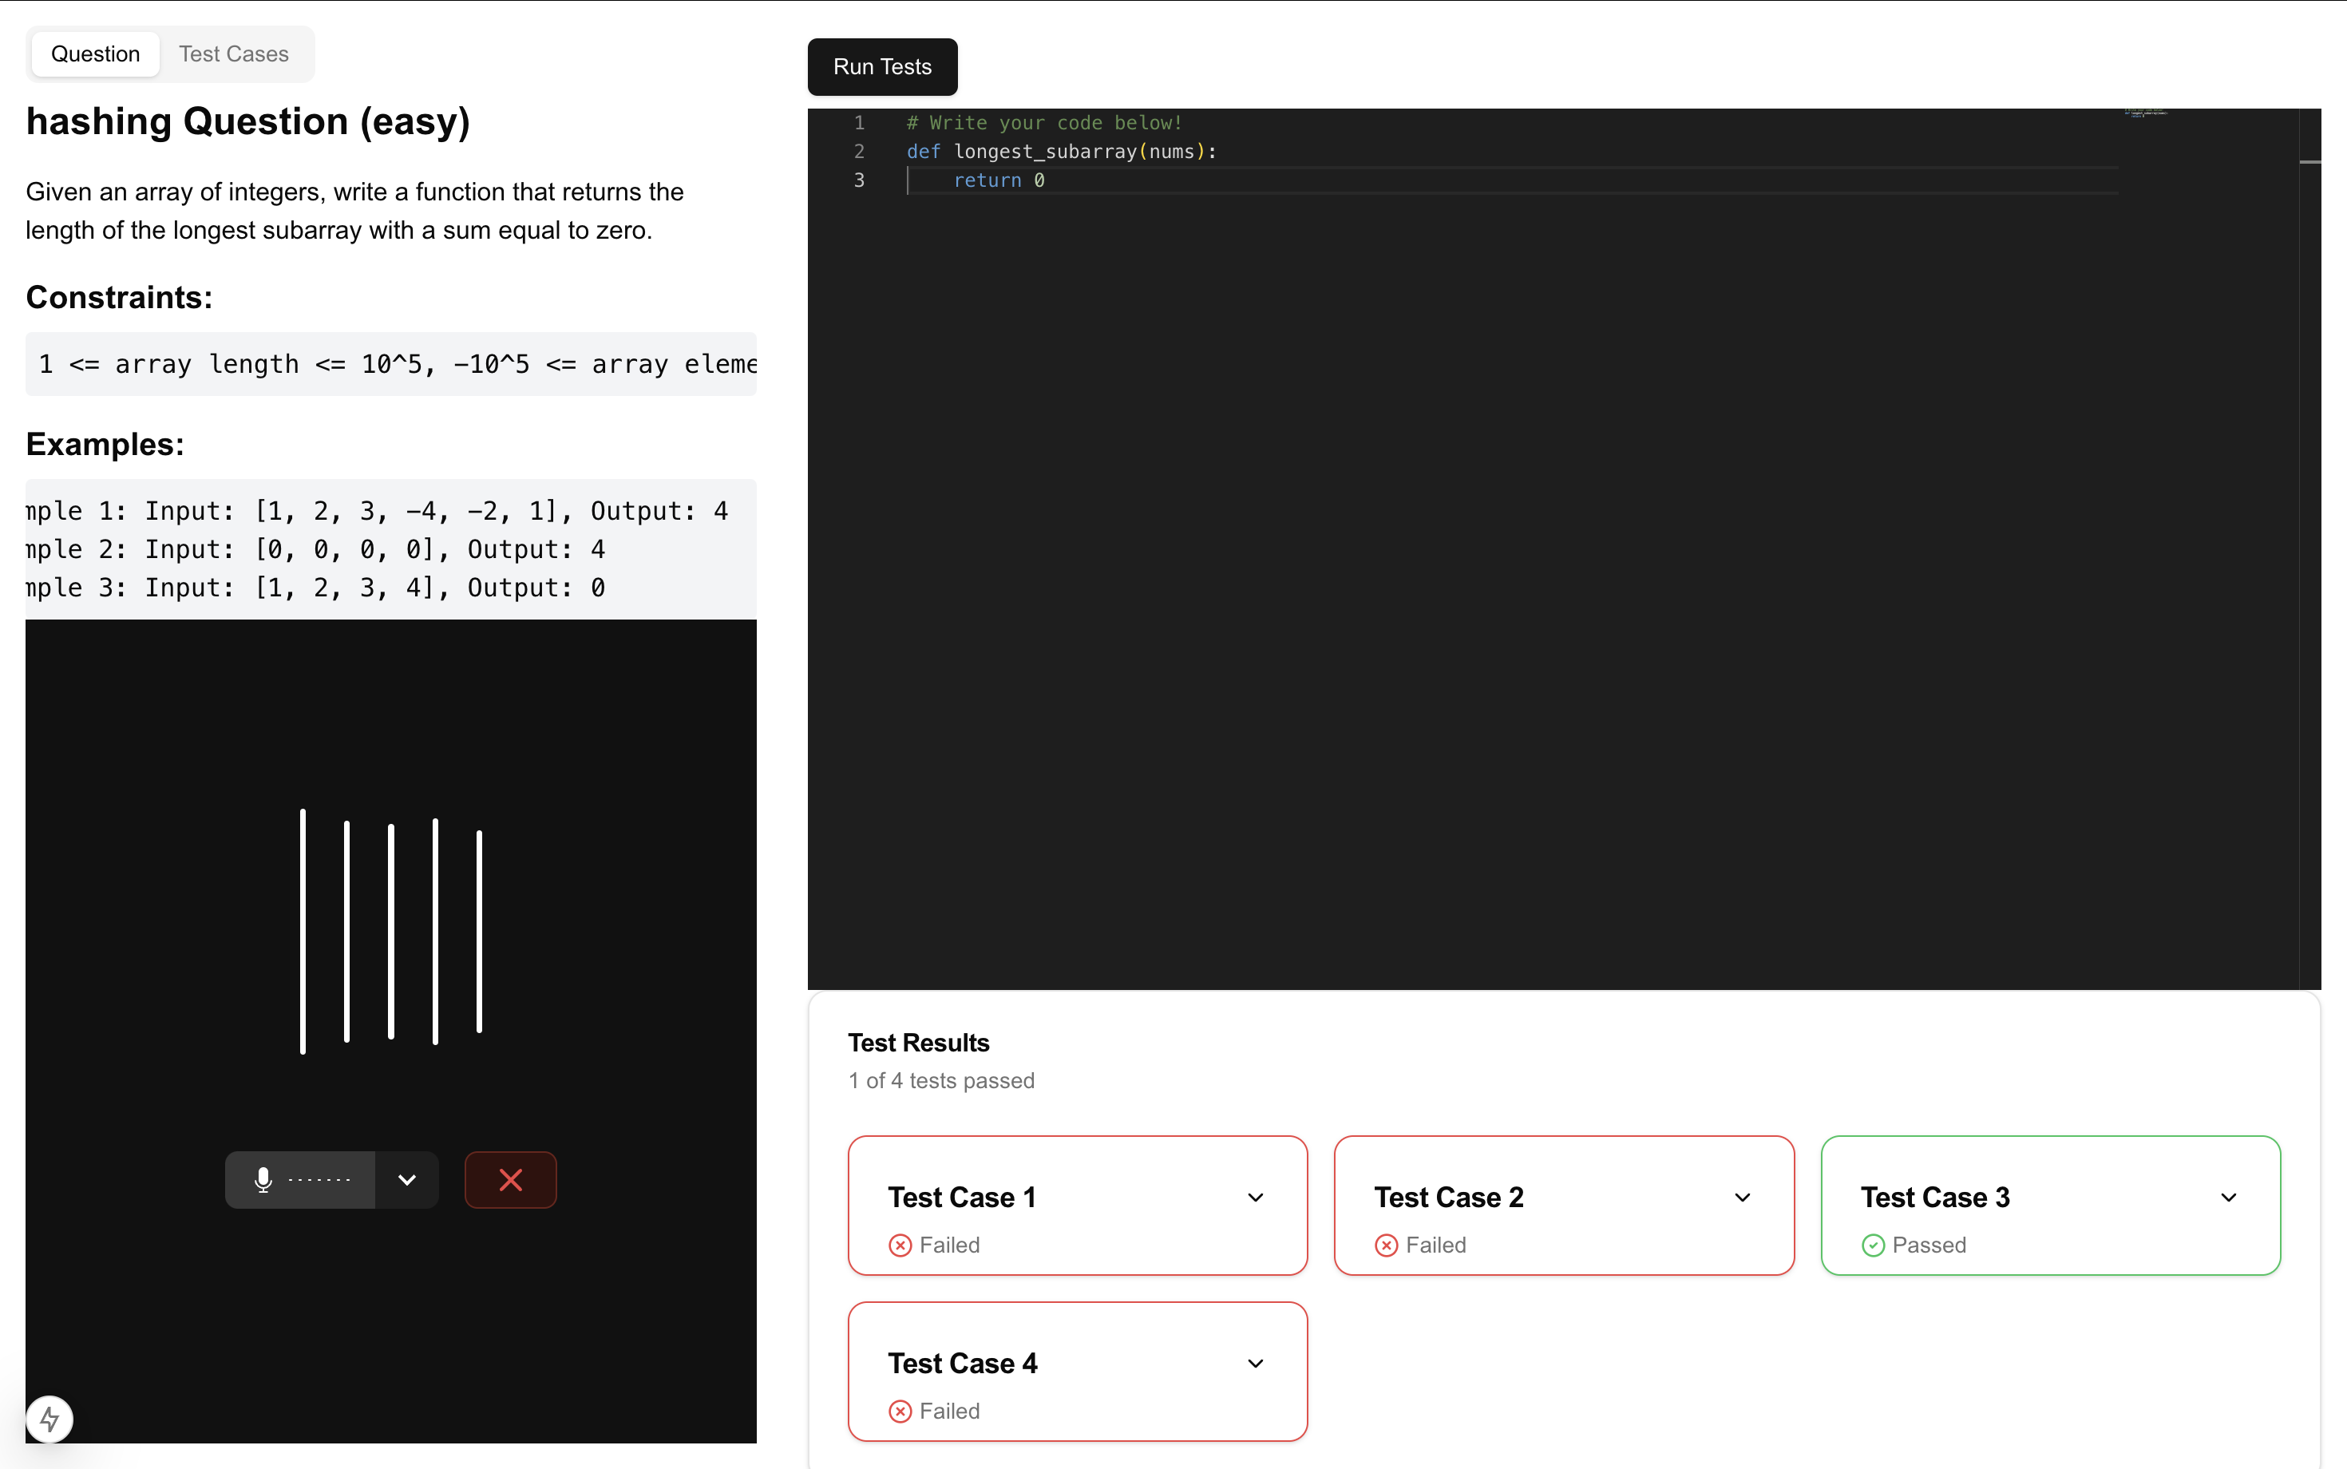Switch to the Test Cases tab
The image size is (2347, 1469).
pos(233,53)
